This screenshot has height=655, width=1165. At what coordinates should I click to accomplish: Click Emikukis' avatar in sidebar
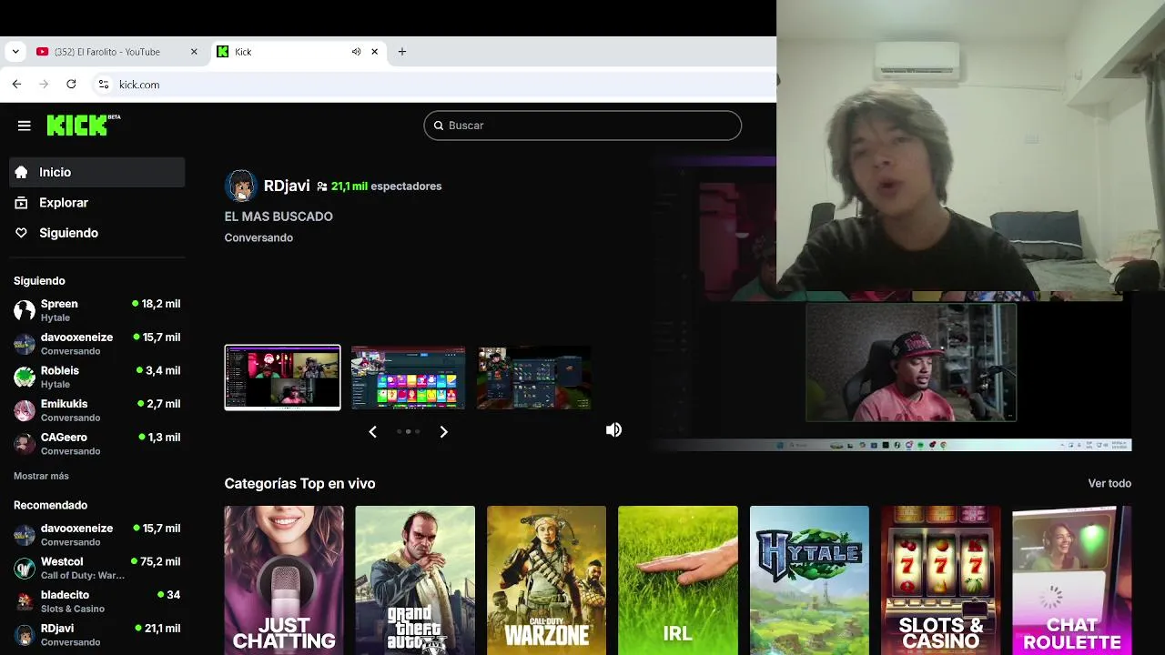(x=25, y=410)
